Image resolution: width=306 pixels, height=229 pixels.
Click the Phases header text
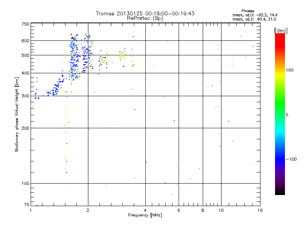pyautogui.click(x=249, y=11)
